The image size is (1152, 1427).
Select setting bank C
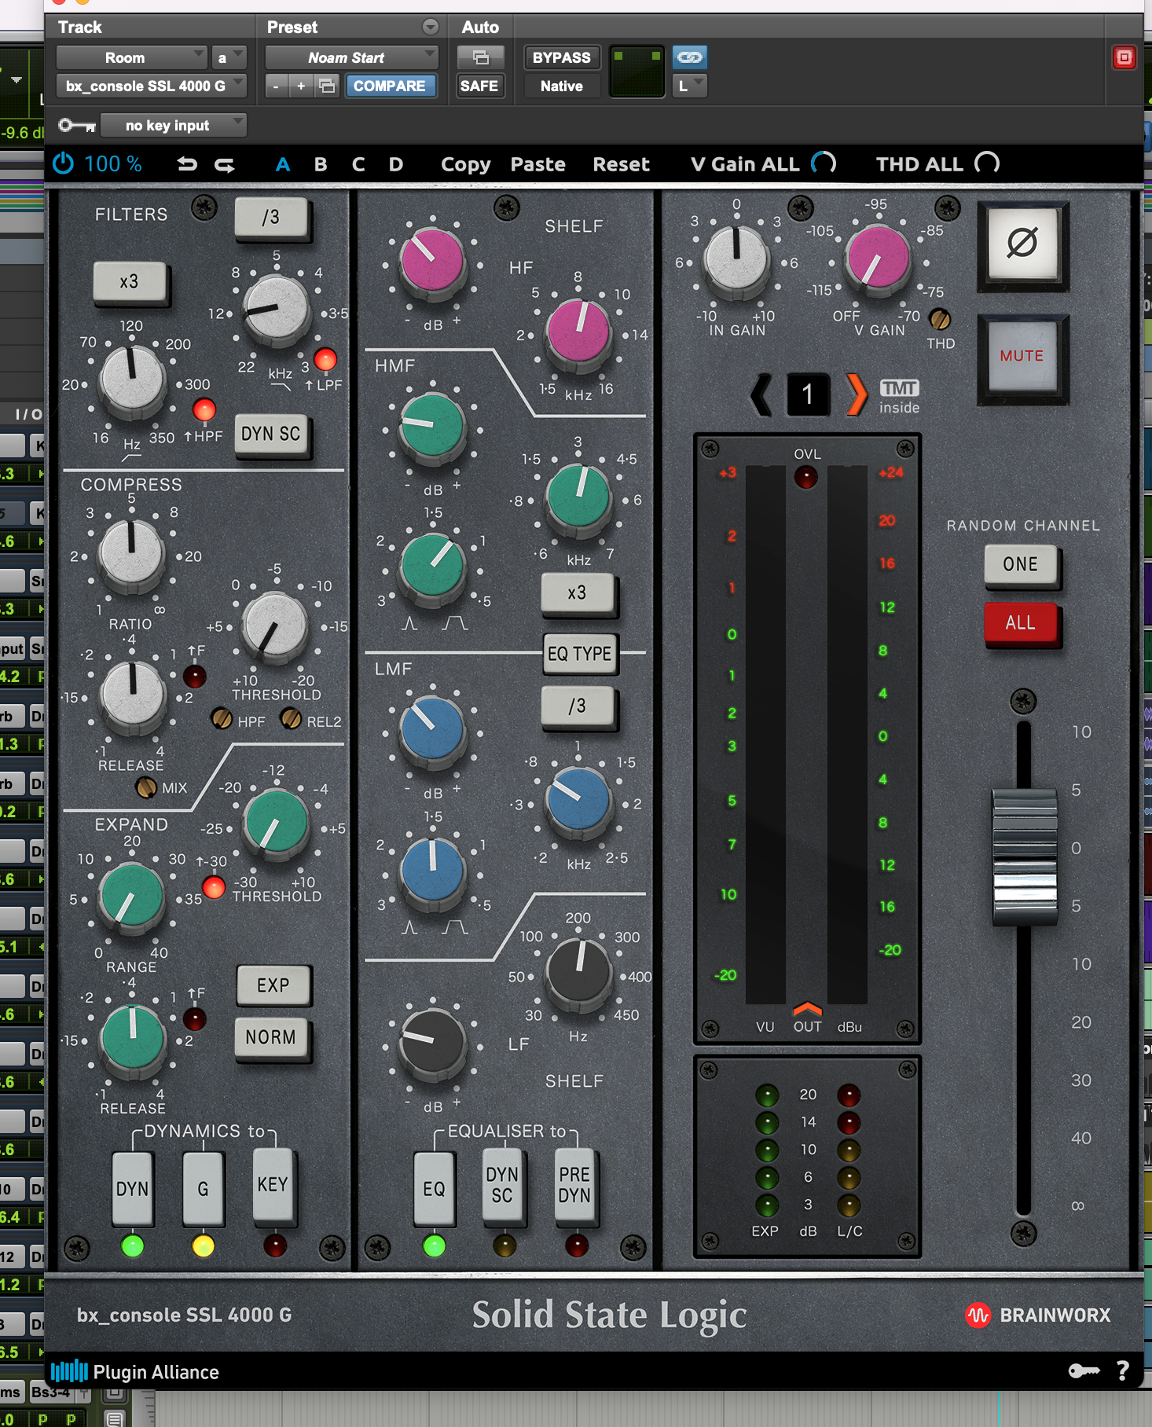(358, 164)
